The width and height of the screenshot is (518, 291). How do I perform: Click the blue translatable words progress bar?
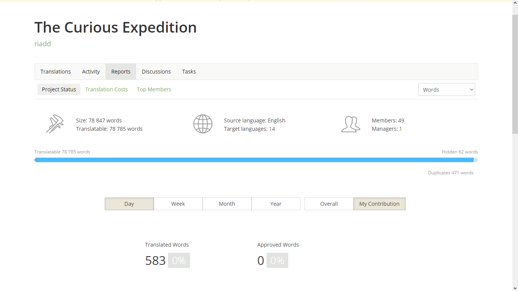[254, 160]
